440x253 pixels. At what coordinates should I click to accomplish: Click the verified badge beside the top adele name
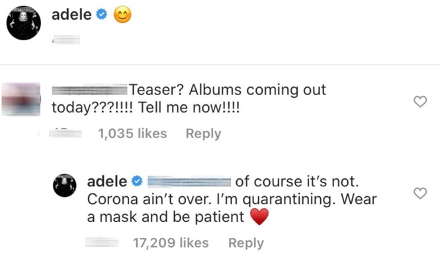(102, 15)
